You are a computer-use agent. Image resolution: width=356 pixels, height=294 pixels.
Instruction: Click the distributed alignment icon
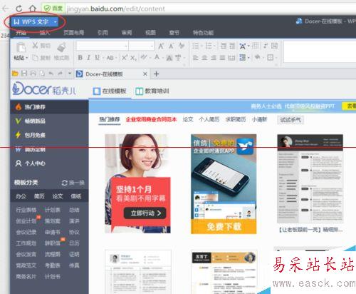tap(231, 58)
